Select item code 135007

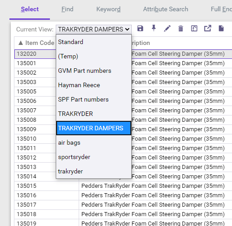(27, 111)
